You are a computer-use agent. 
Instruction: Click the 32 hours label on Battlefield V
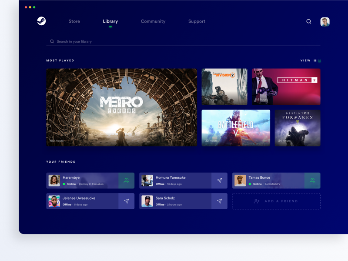[x=211, y=141]
